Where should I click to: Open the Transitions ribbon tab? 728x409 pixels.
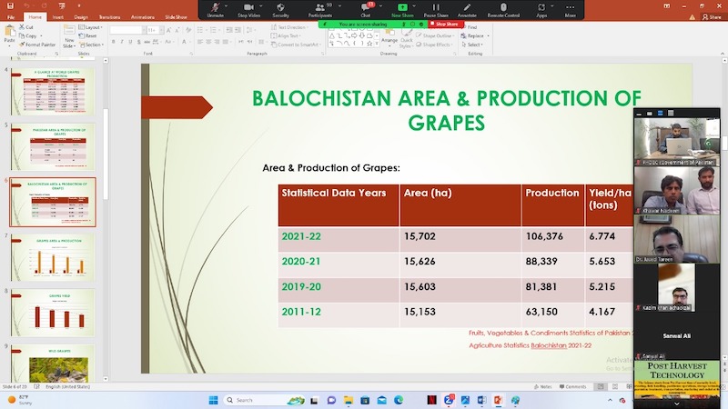coord(109,17)
